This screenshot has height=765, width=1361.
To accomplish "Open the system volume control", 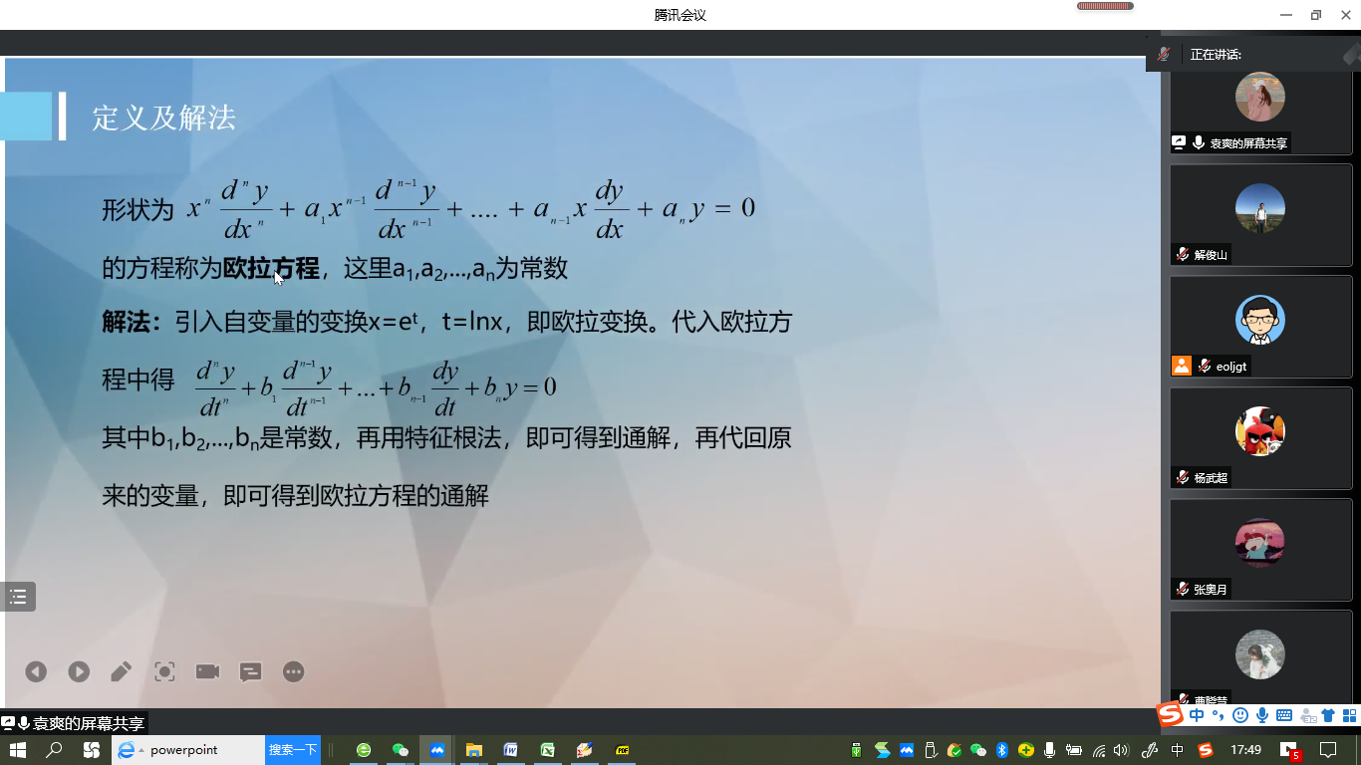I will click(x=1121, y=750).
